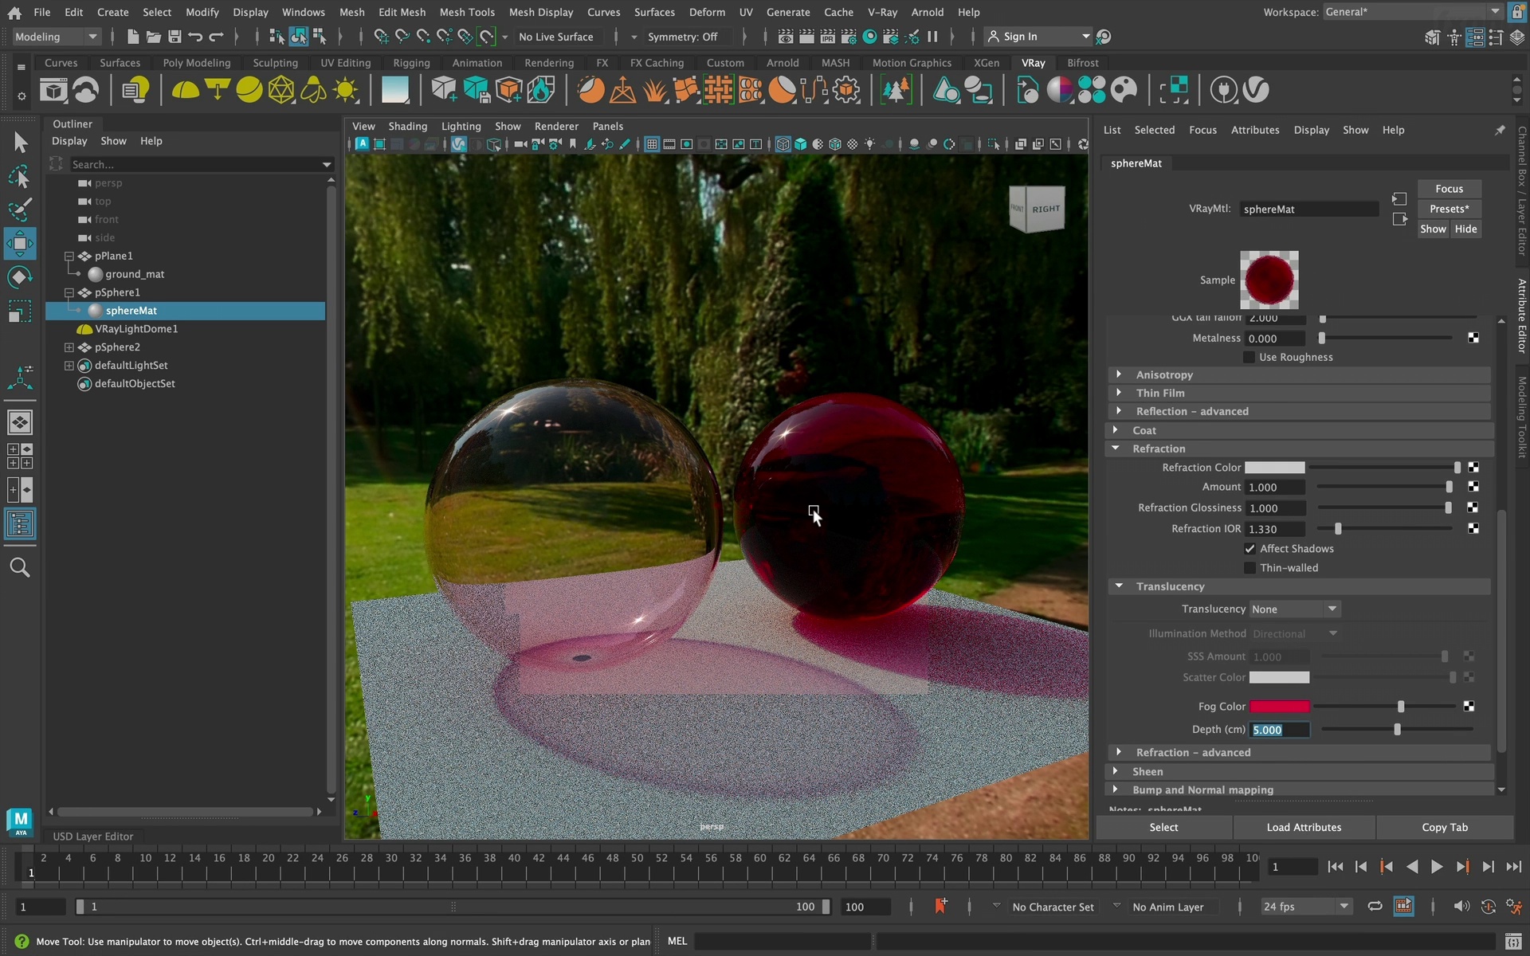Open the V-Ray menu

coord(882,12)
